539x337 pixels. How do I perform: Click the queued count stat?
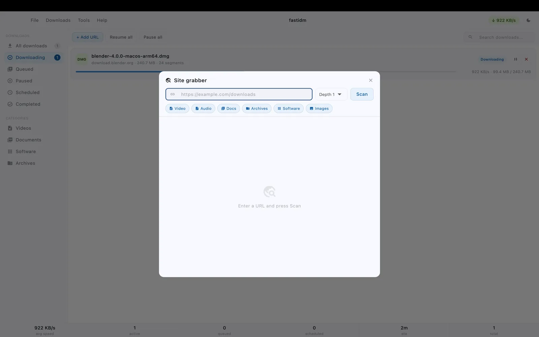click(x=224, y=330)
